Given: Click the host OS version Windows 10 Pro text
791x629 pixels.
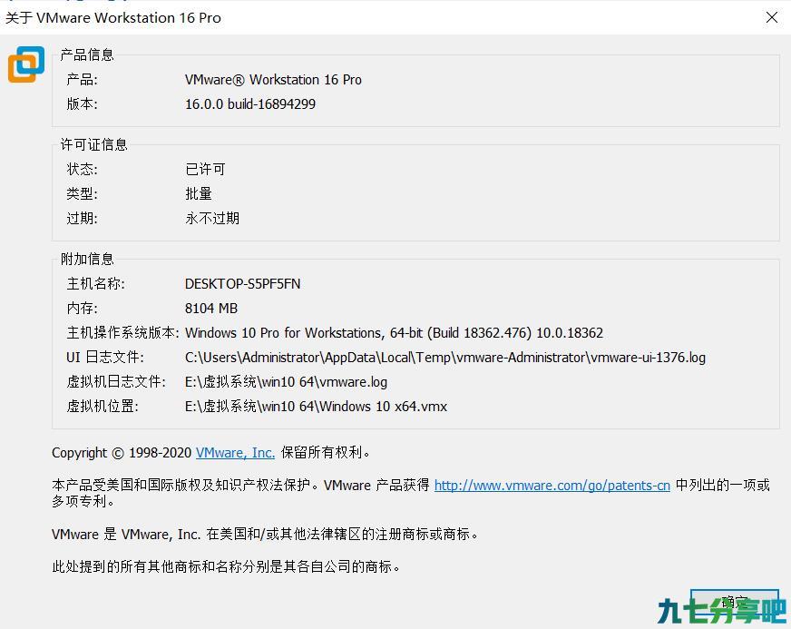Looking at the screenshot, I should click(x=394, y=333).
